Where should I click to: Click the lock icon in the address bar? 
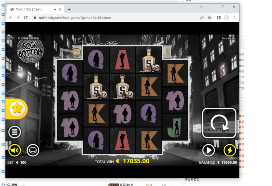35,18
